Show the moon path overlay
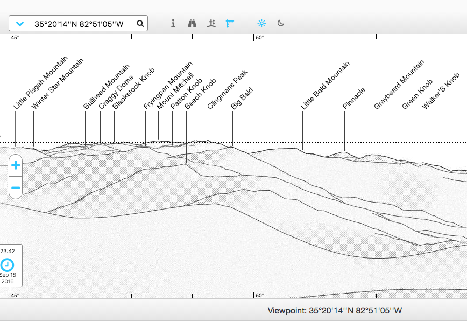The width and height of the screenshot is (467, 321). [281, 24]
